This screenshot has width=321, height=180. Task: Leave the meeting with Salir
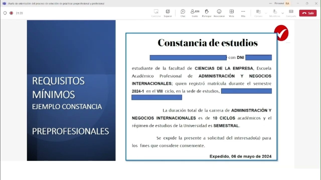308,13
